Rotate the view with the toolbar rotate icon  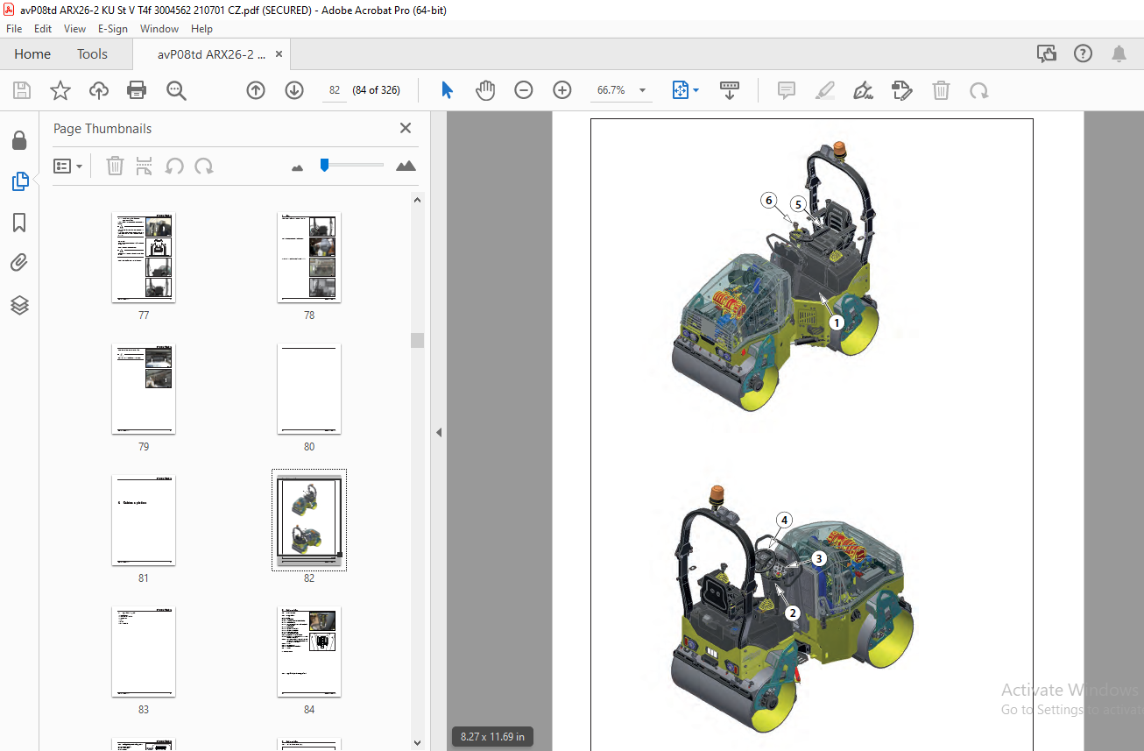[978, 90]
